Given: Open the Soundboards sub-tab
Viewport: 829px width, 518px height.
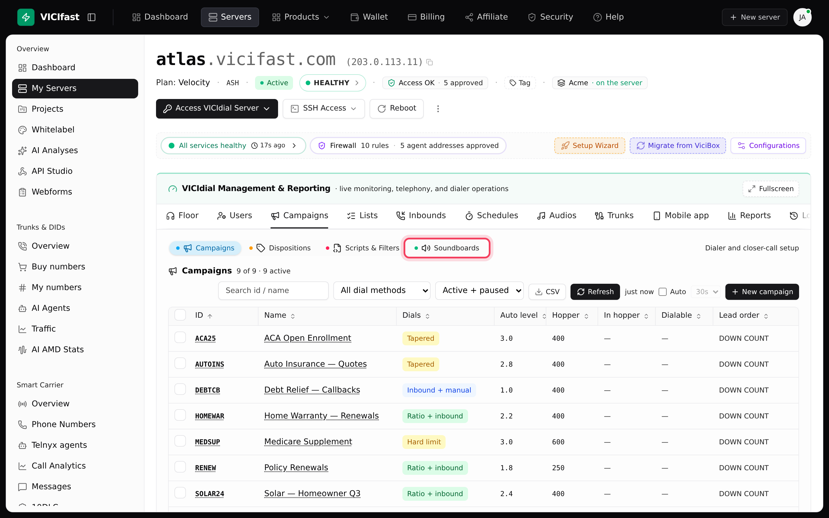Looking at the screenshot, I should click(x=447, y=248).
